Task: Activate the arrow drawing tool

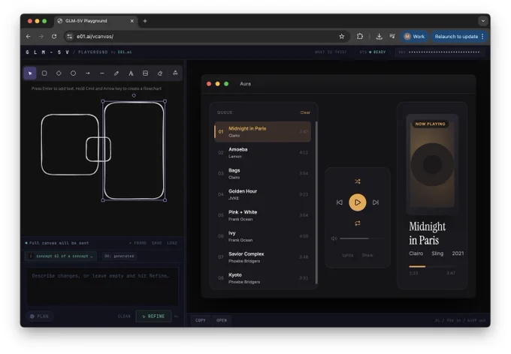Action: click(x=88, y=73)
